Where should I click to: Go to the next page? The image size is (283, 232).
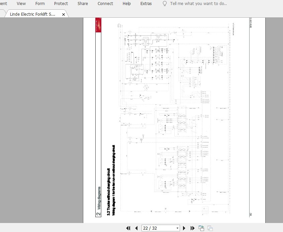click(185, 228)
